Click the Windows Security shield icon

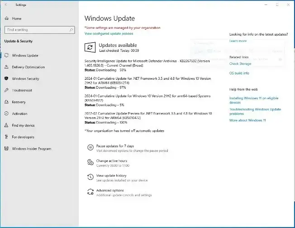(6, 78)
